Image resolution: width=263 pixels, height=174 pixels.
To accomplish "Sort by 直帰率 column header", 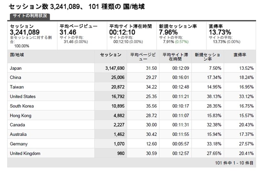I will [x=240, y=55].
